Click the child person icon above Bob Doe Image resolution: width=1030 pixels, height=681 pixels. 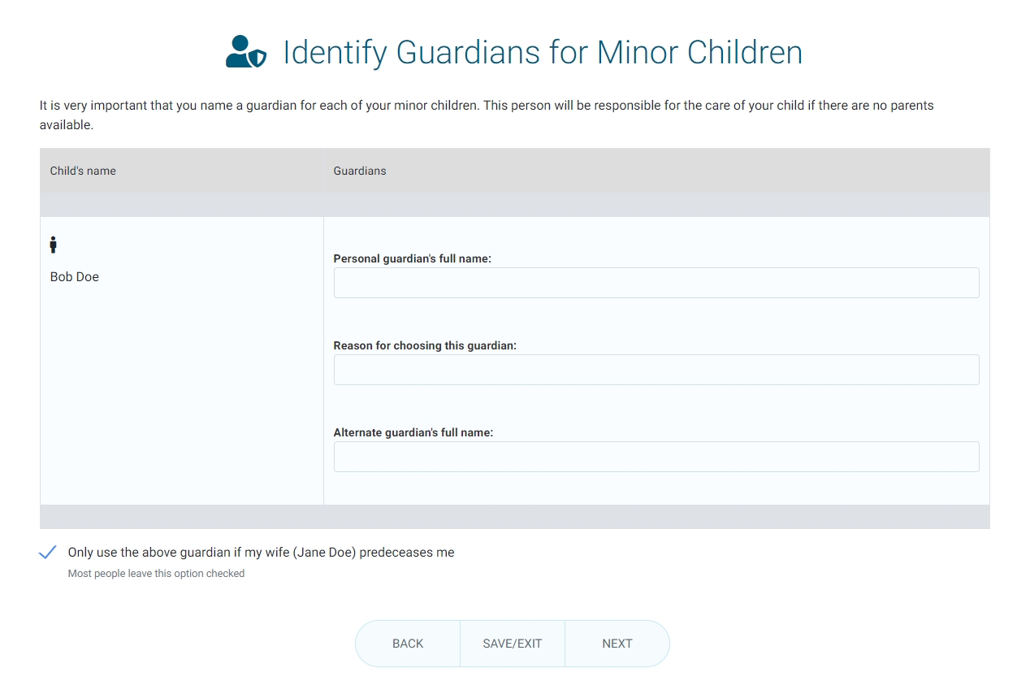coord(54,245)
